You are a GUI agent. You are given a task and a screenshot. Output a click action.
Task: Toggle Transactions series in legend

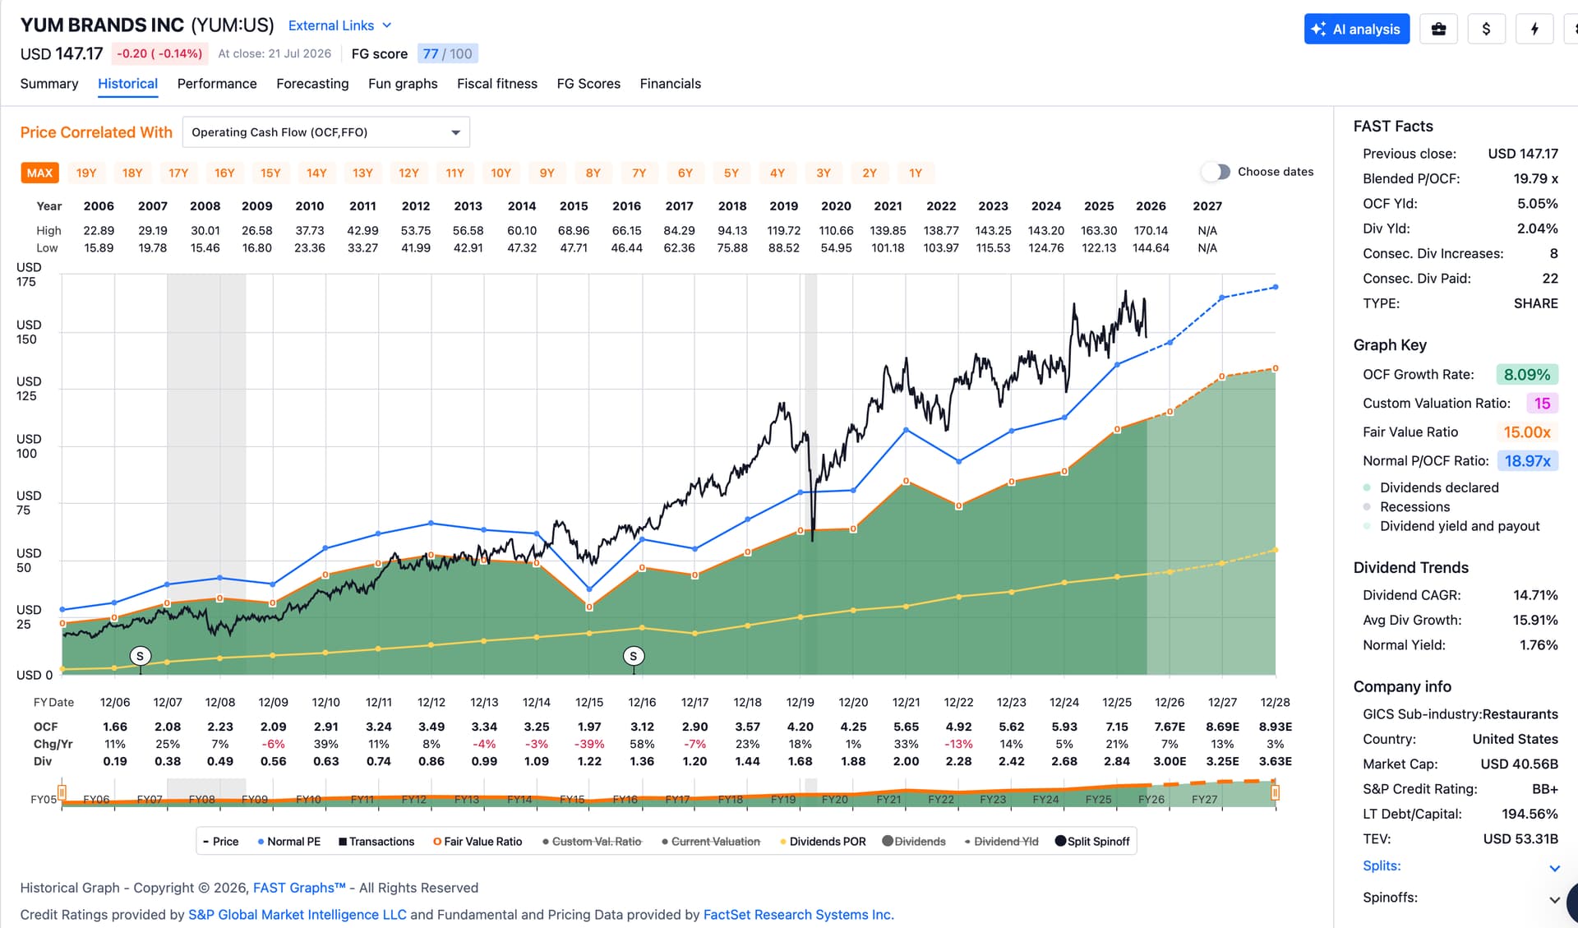pyautogui.click(x=376, y=842)
